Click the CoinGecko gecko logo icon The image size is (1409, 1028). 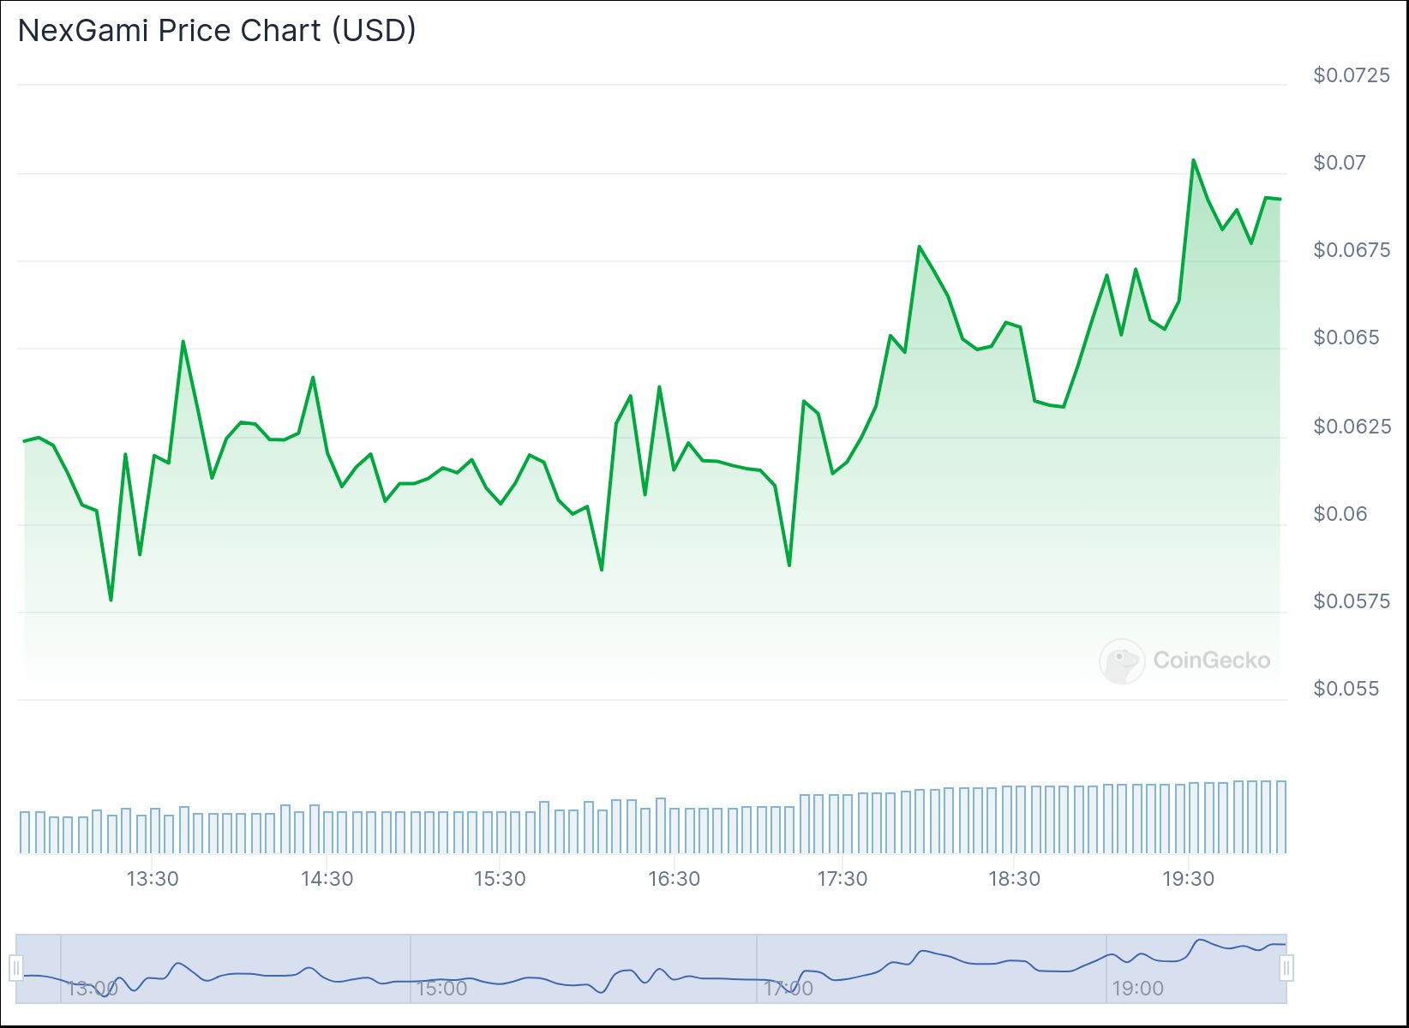(x=1121, y=660)
